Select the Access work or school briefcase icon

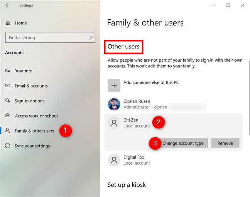8,116
